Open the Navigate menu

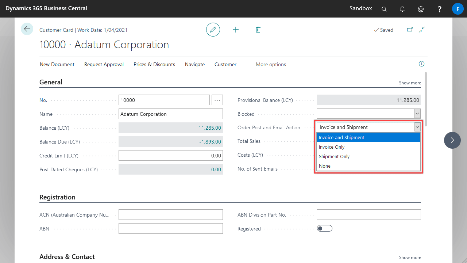tap(195, 64)
